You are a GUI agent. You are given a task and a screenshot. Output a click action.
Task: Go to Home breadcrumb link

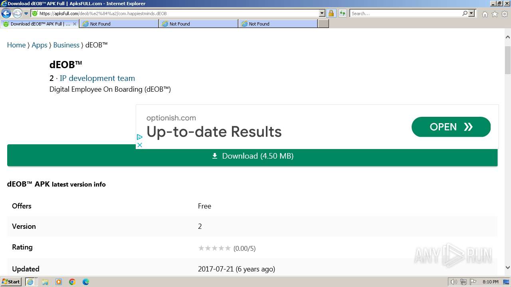tap(16, 45)
